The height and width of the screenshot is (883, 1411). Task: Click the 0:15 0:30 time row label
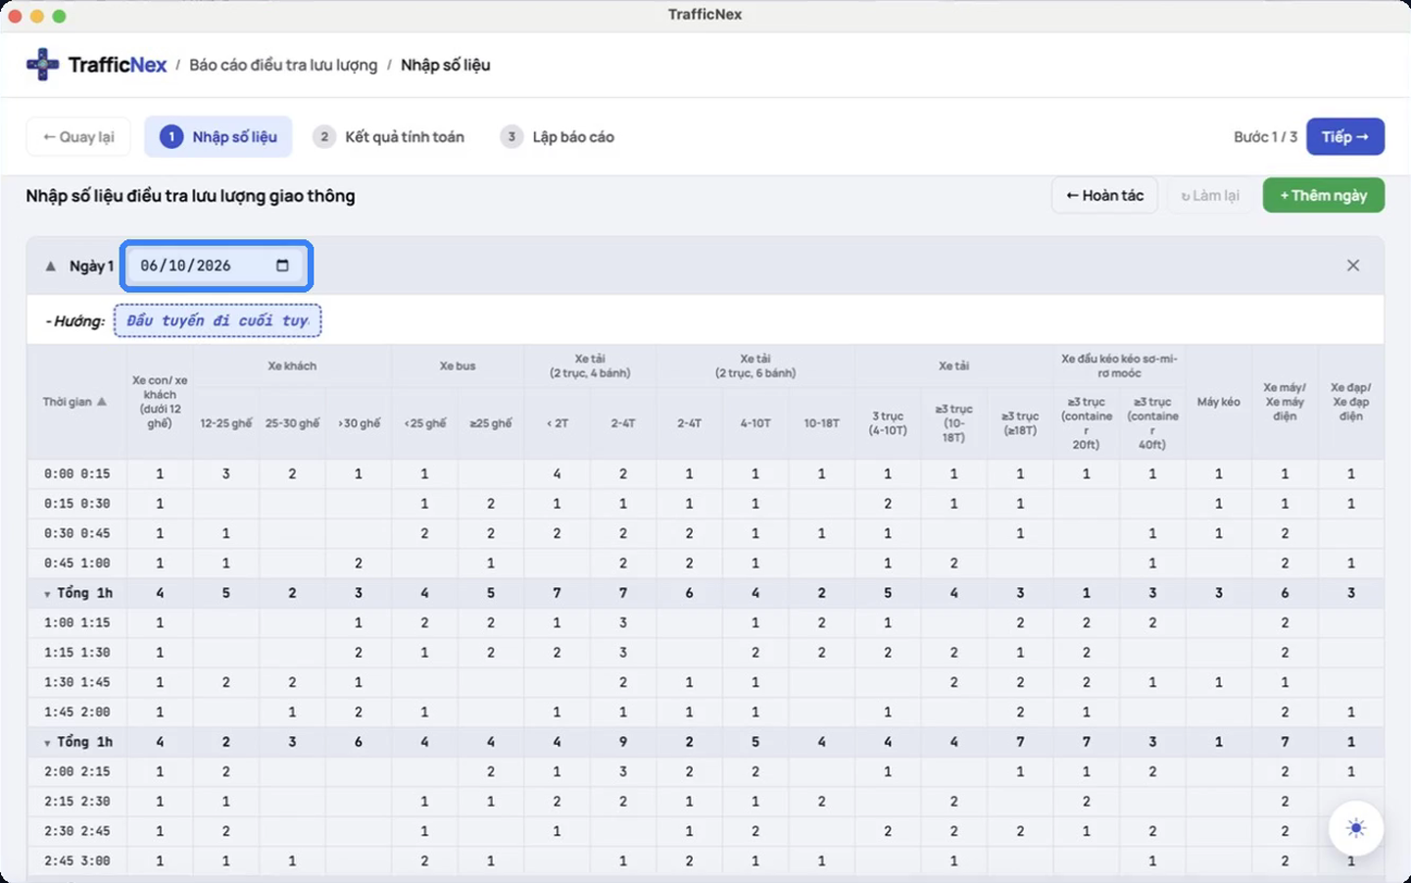click(x=77, y=504)
